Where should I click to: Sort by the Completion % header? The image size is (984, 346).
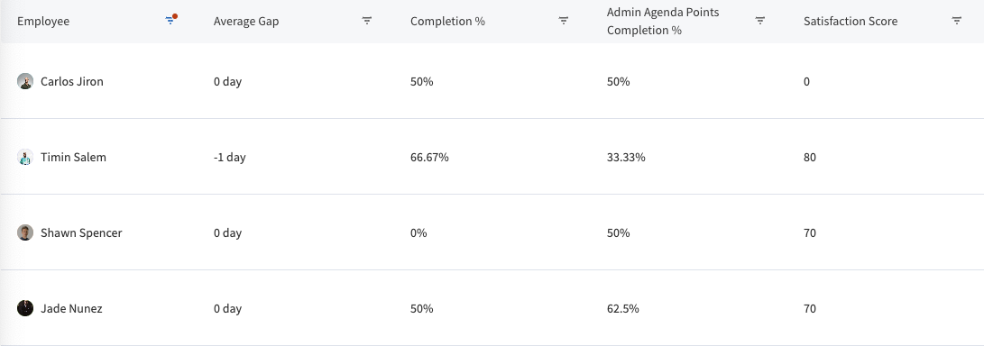pos(447,21)
